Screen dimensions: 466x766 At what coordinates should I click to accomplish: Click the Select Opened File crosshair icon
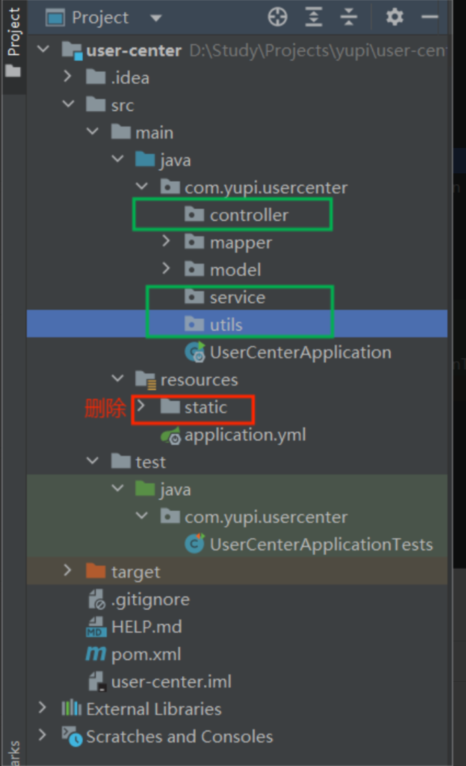tap(277, 17)
